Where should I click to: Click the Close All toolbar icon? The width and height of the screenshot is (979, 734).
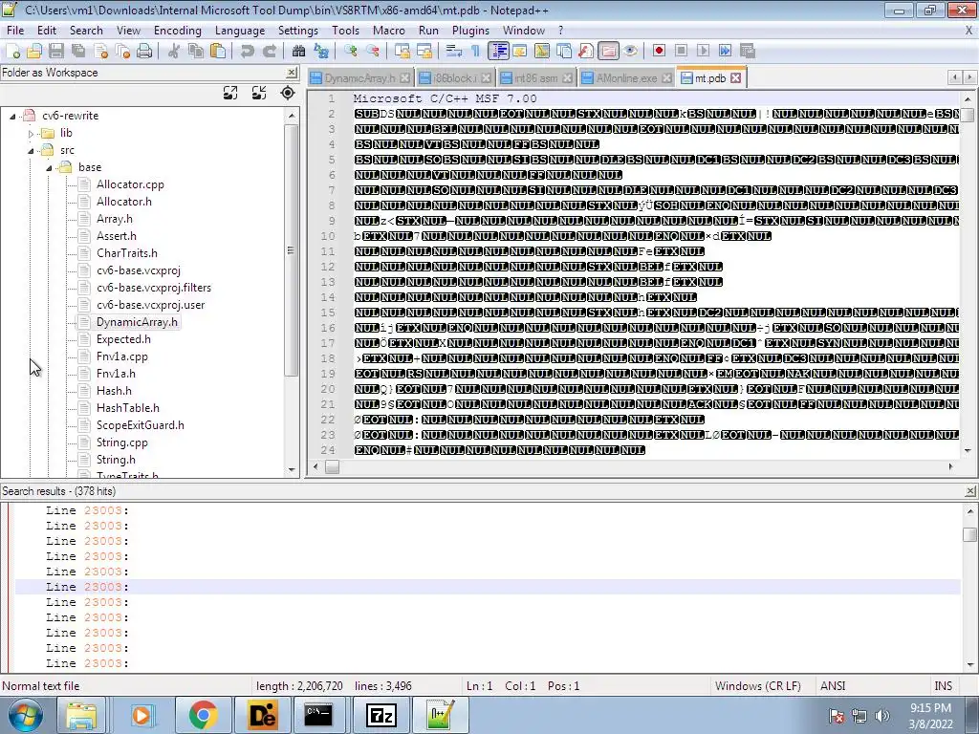click(122, 52)
